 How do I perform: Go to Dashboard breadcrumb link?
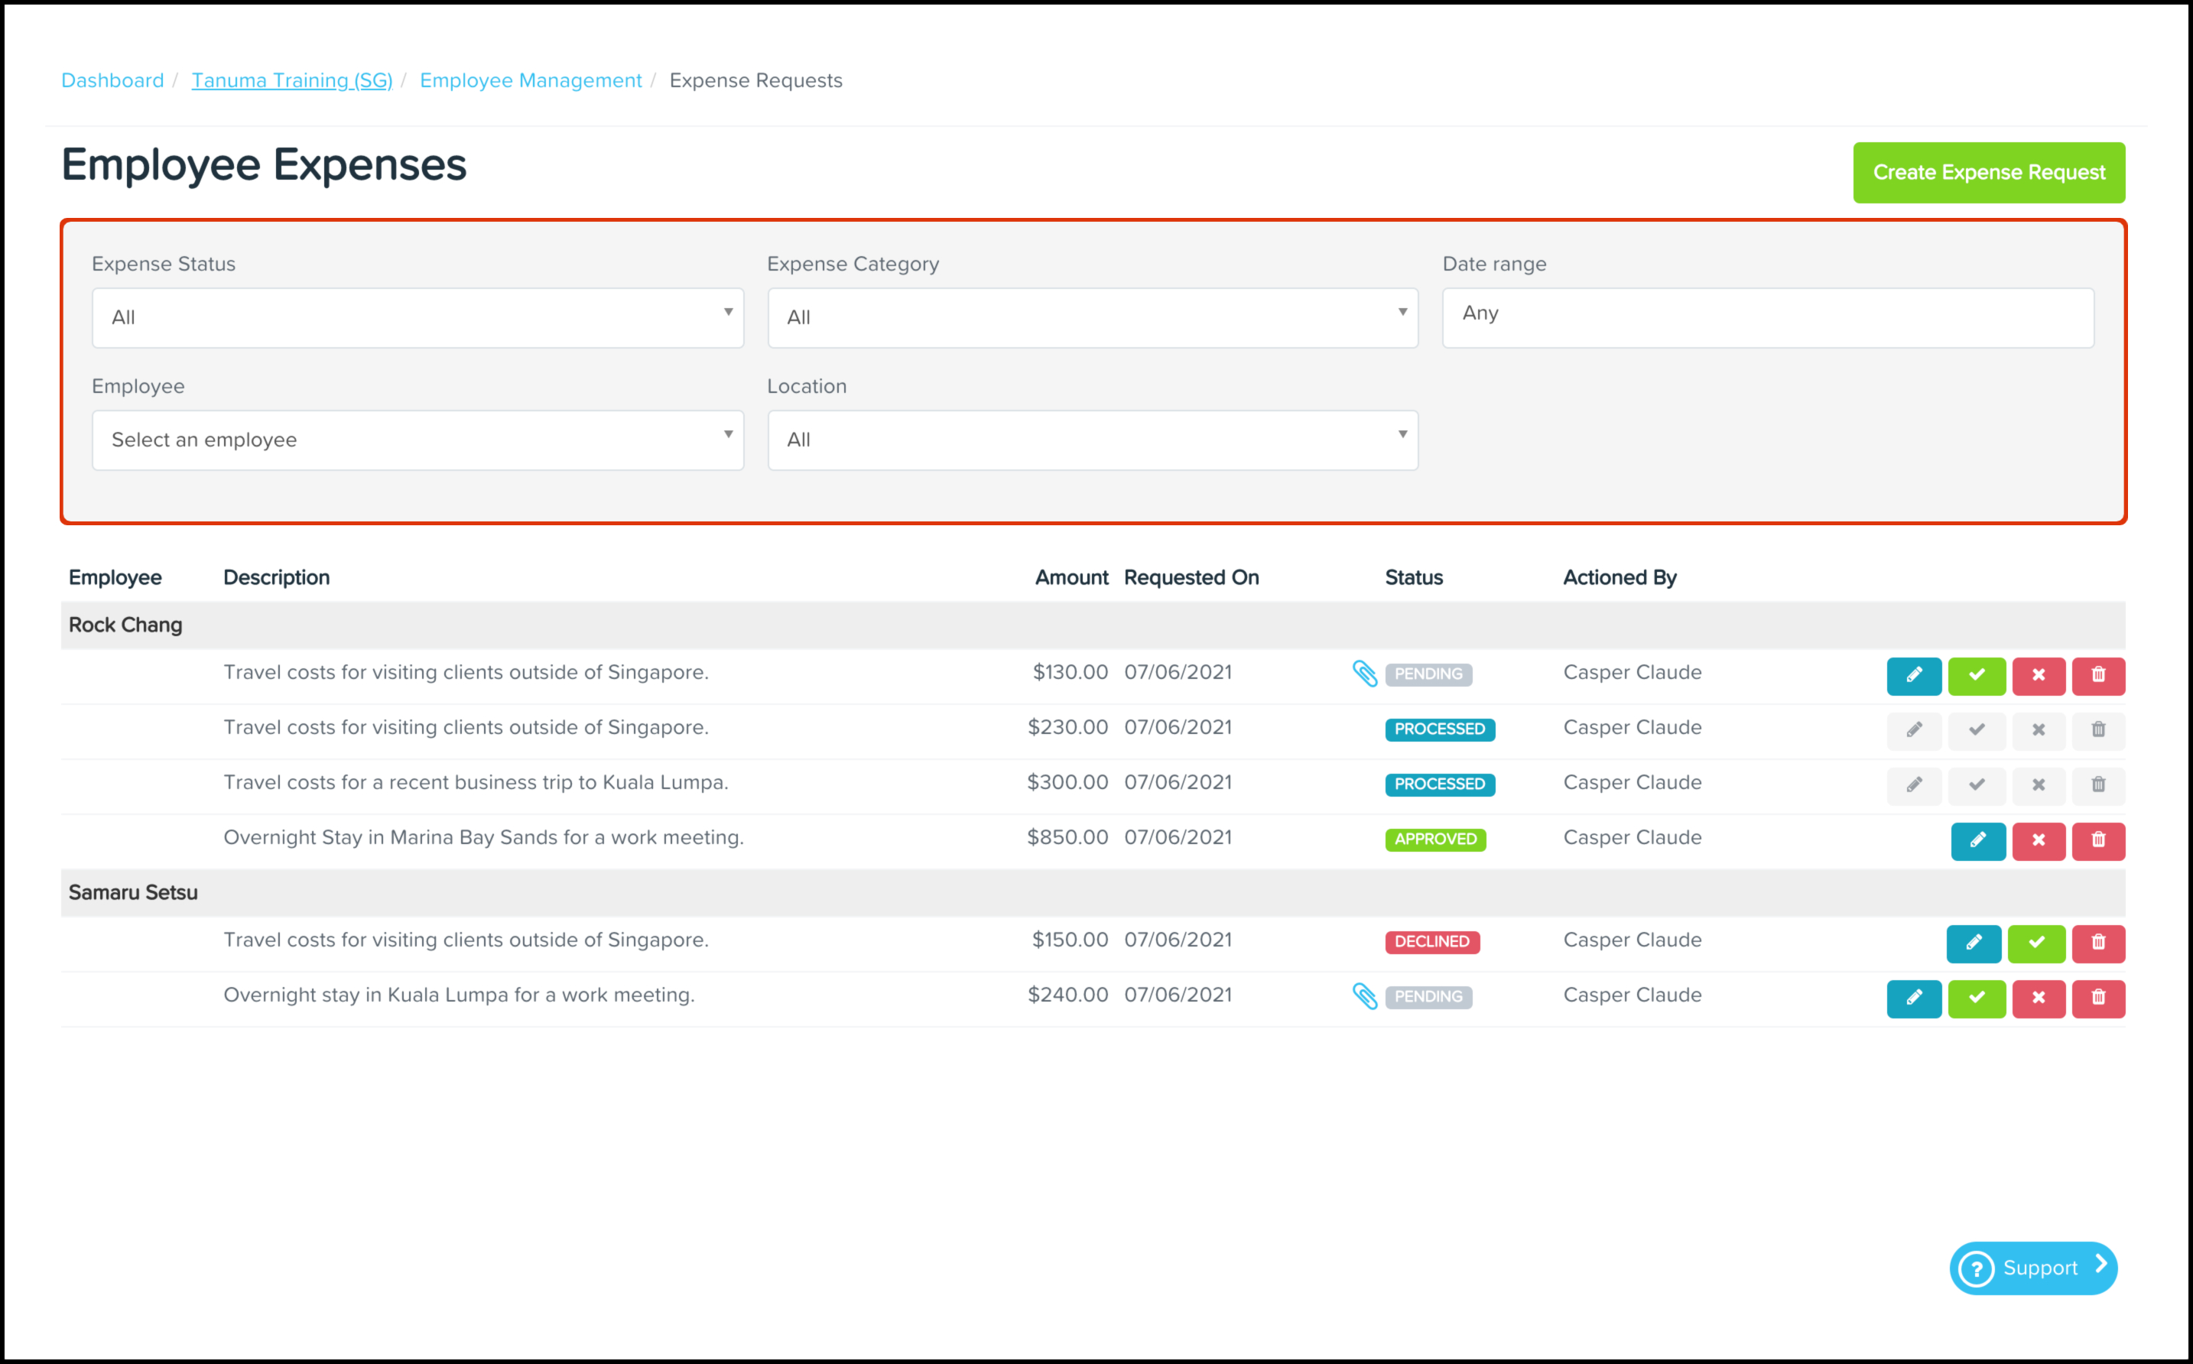(x=112, y=80)
